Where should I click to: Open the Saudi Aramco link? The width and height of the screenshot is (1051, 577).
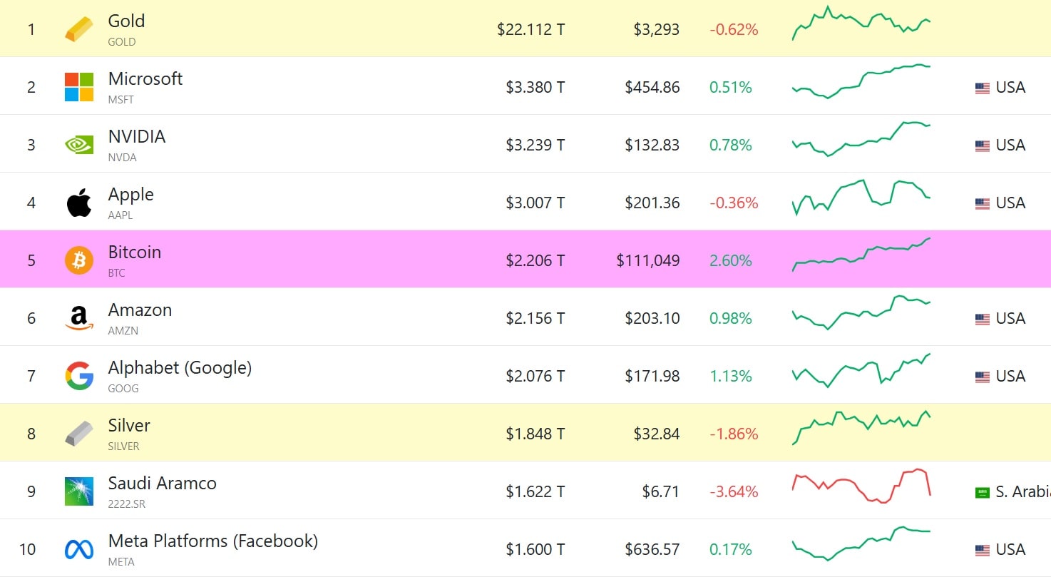tap(163, 484)
